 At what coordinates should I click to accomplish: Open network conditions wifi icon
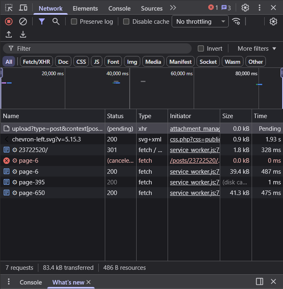click(x=236, y=22)
